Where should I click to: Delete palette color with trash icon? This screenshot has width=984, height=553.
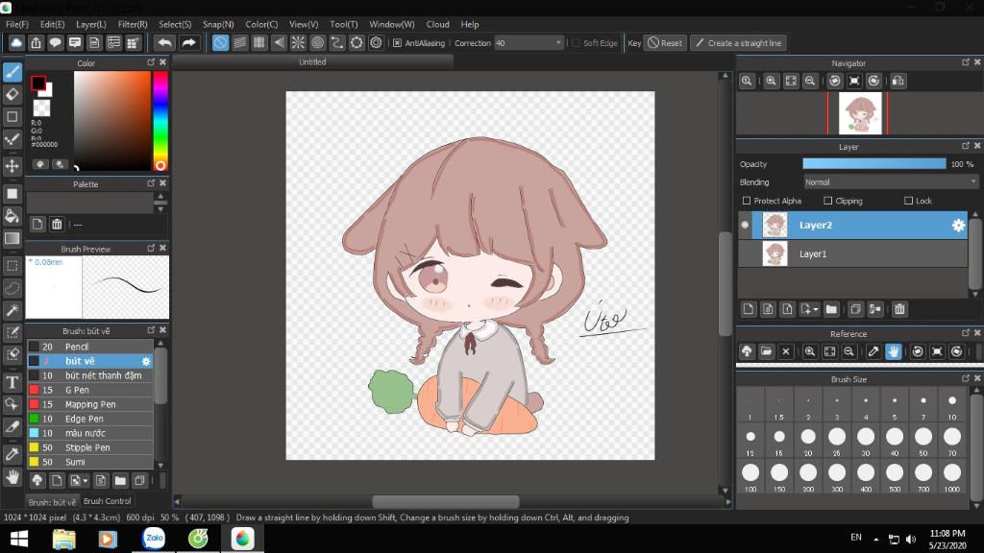[57, 224]
